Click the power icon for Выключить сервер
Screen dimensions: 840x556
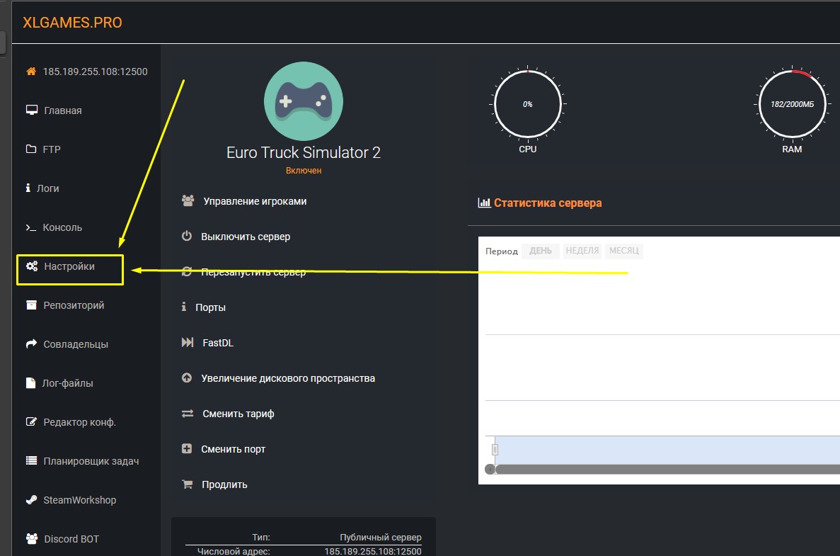click(187, 237)
